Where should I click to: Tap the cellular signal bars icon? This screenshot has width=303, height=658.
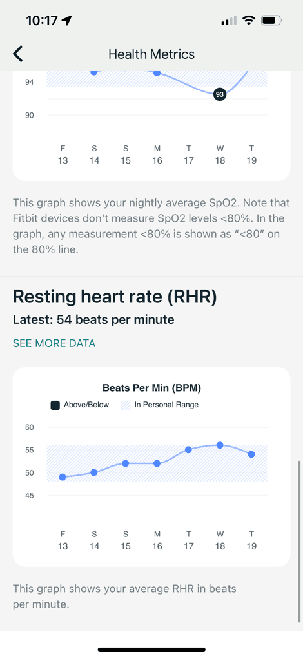(x=229, y=20)
